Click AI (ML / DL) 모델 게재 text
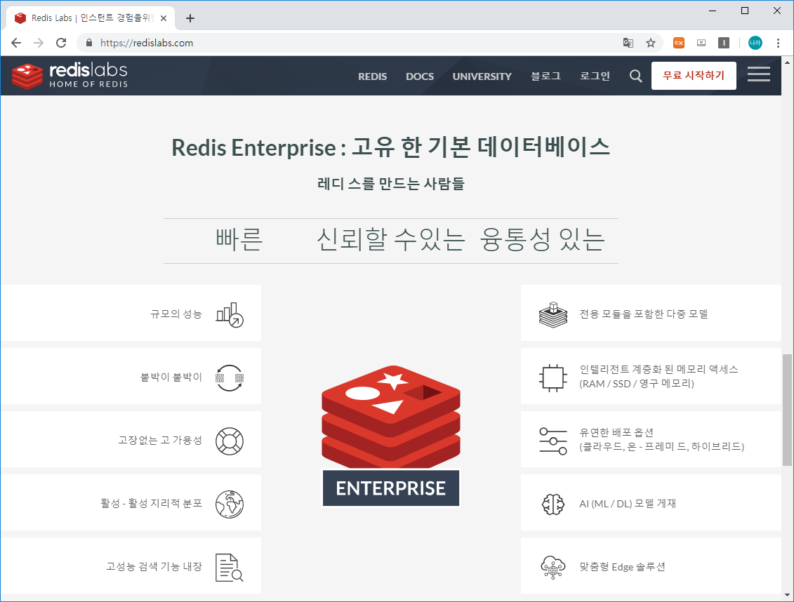Image resolution: width=794 pixels, height=602 pixels. tap(628, 504)
